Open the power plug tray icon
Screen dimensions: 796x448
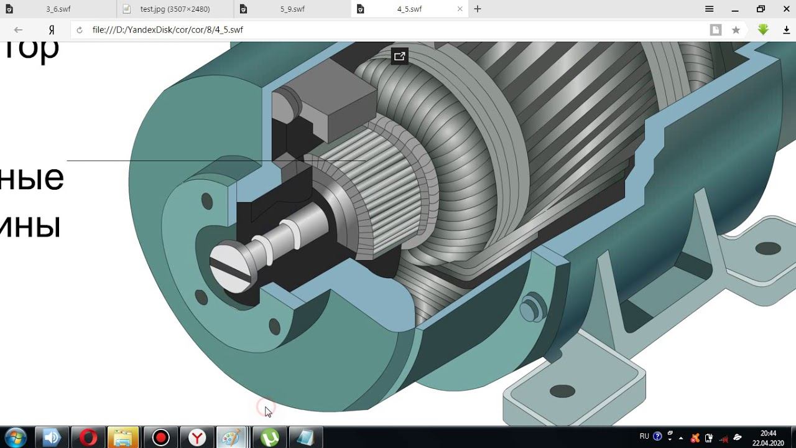pyautogui.click(x=709, y=437)
